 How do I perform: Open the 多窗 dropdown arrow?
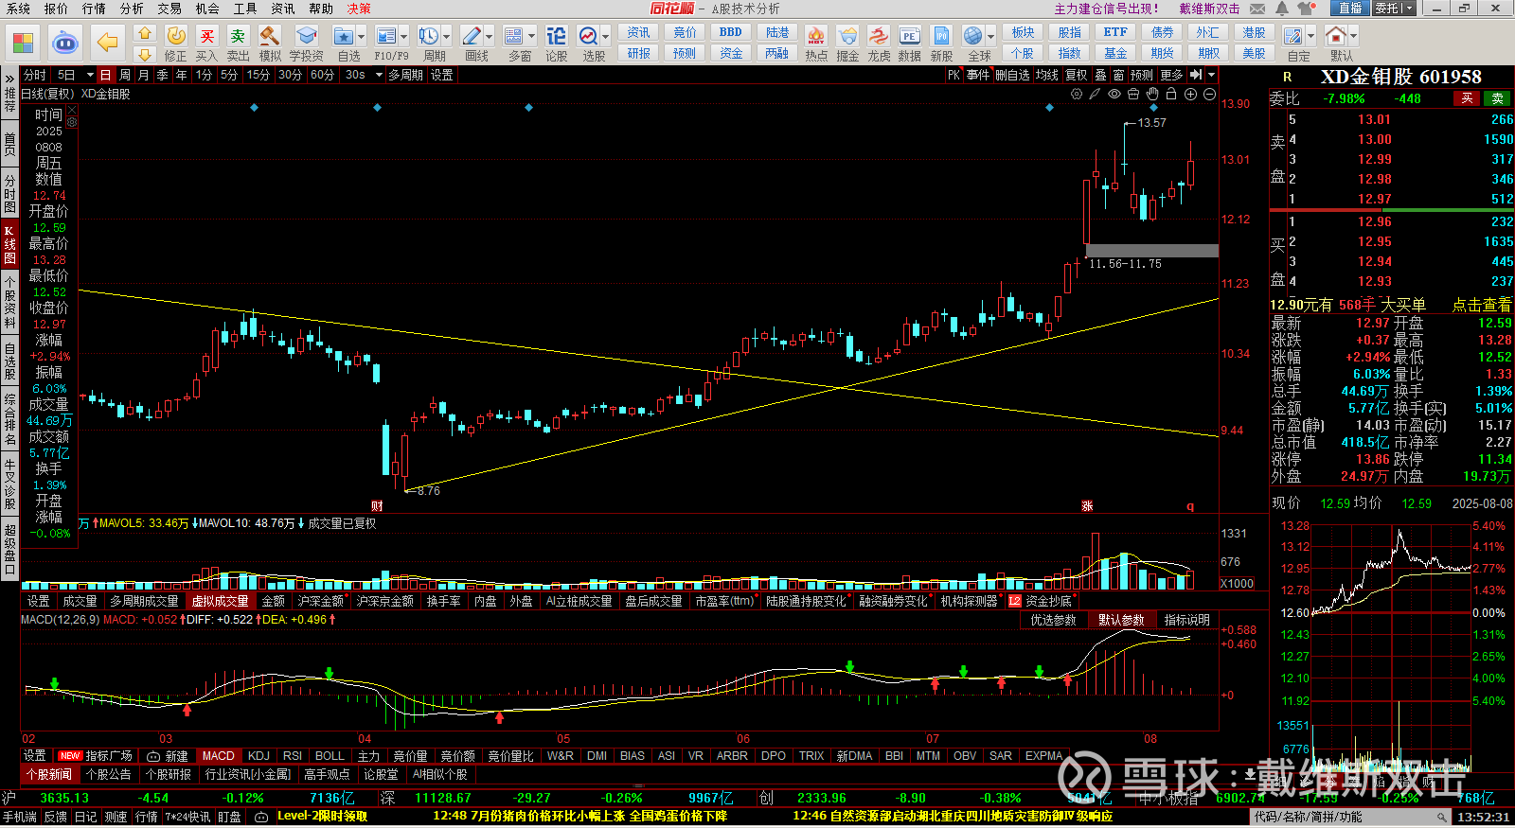532,37
